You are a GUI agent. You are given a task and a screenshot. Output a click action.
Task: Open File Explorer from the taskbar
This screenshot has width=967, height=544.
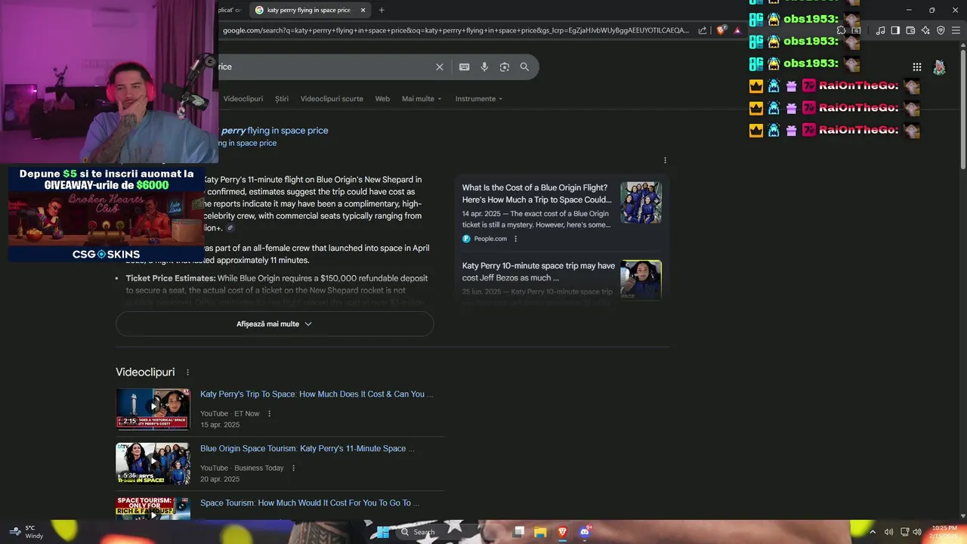pos(540,532)
